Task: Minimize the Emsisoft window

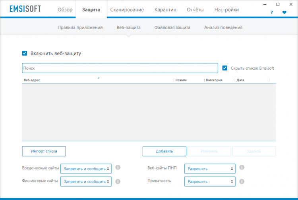Action: point(265,4)
